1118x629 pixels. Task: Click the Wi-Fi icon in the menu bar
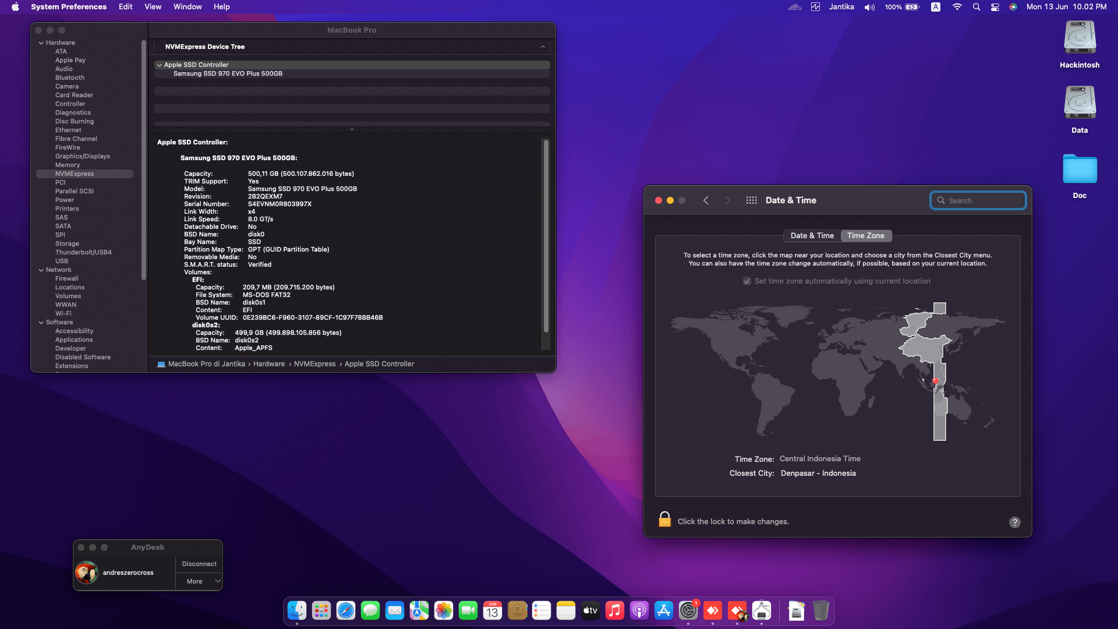957,7
